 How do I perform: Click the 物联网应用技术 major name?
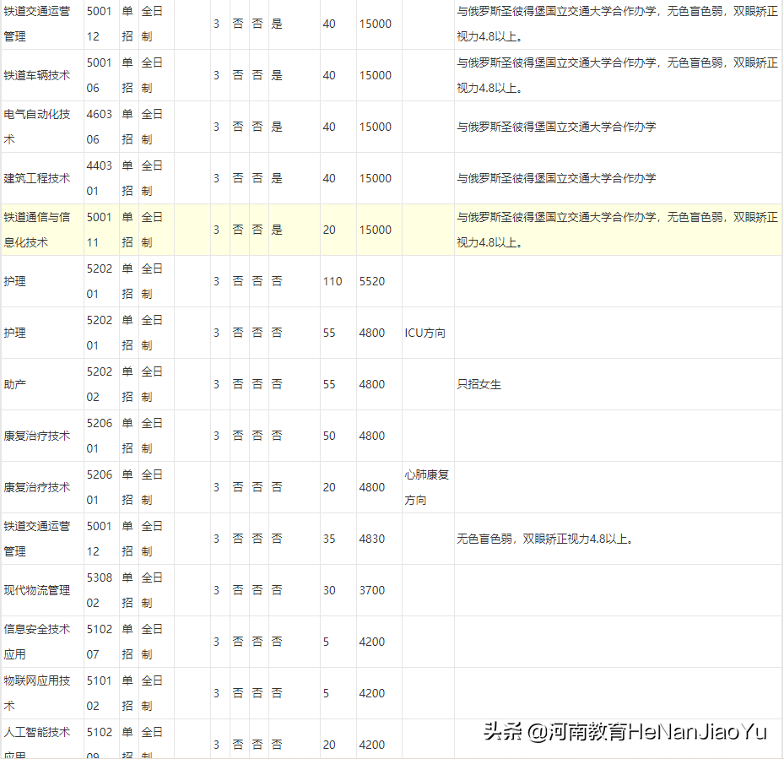coord(37,692)
